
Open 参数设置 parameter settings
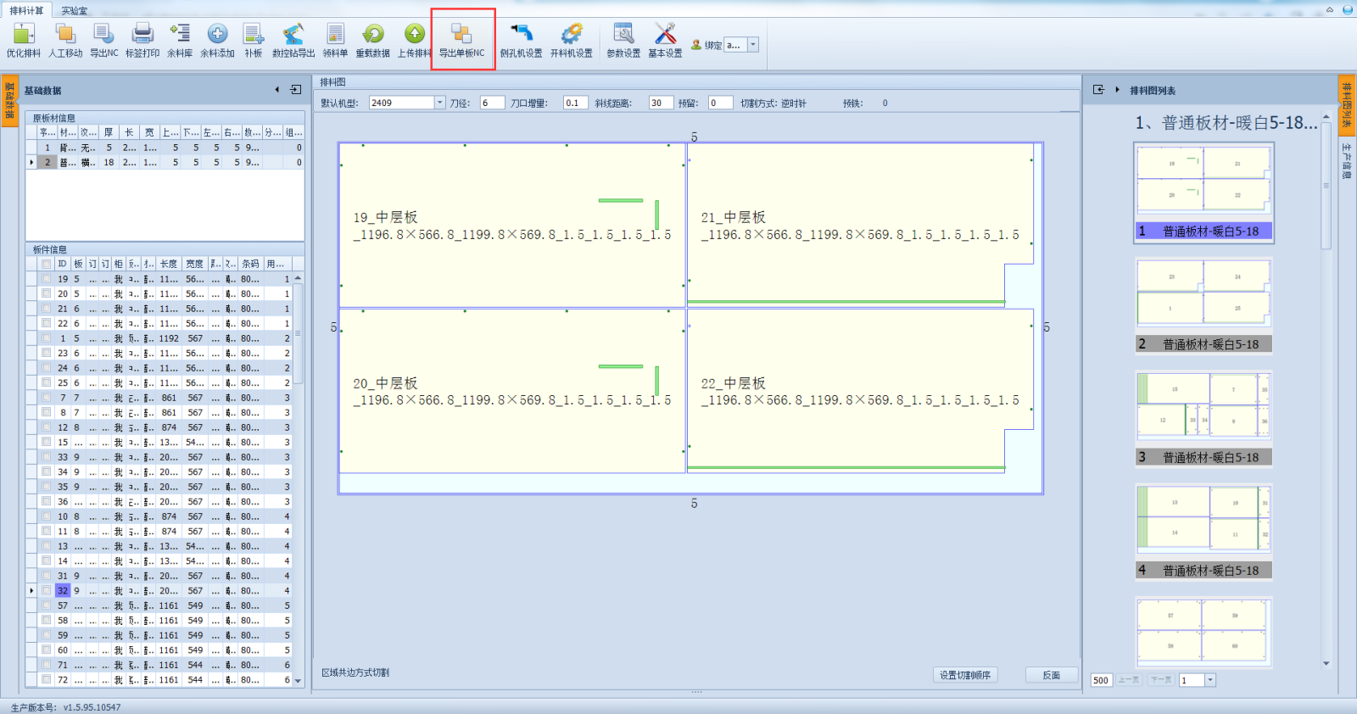click(x=623, y=40)
